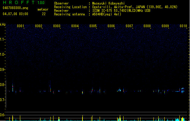The image size is (190, 121).
Task: Click the 0304 time marker
Action: click(x=75, y=26)
